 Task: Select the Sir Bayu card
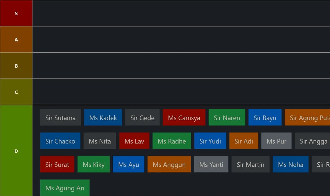coord(265,118)
